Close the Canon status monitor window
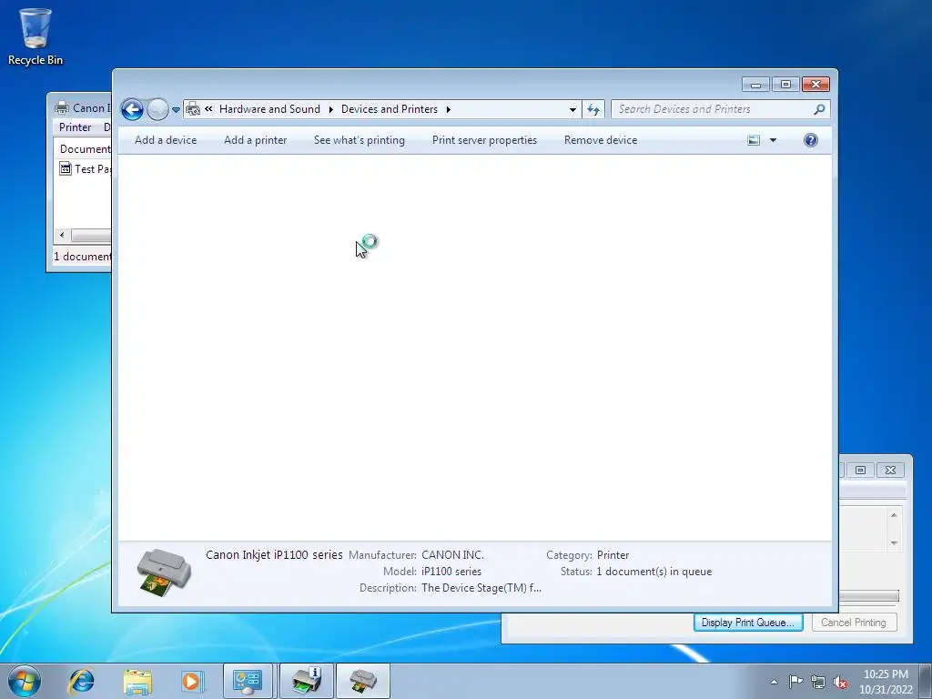 (890, 471)
